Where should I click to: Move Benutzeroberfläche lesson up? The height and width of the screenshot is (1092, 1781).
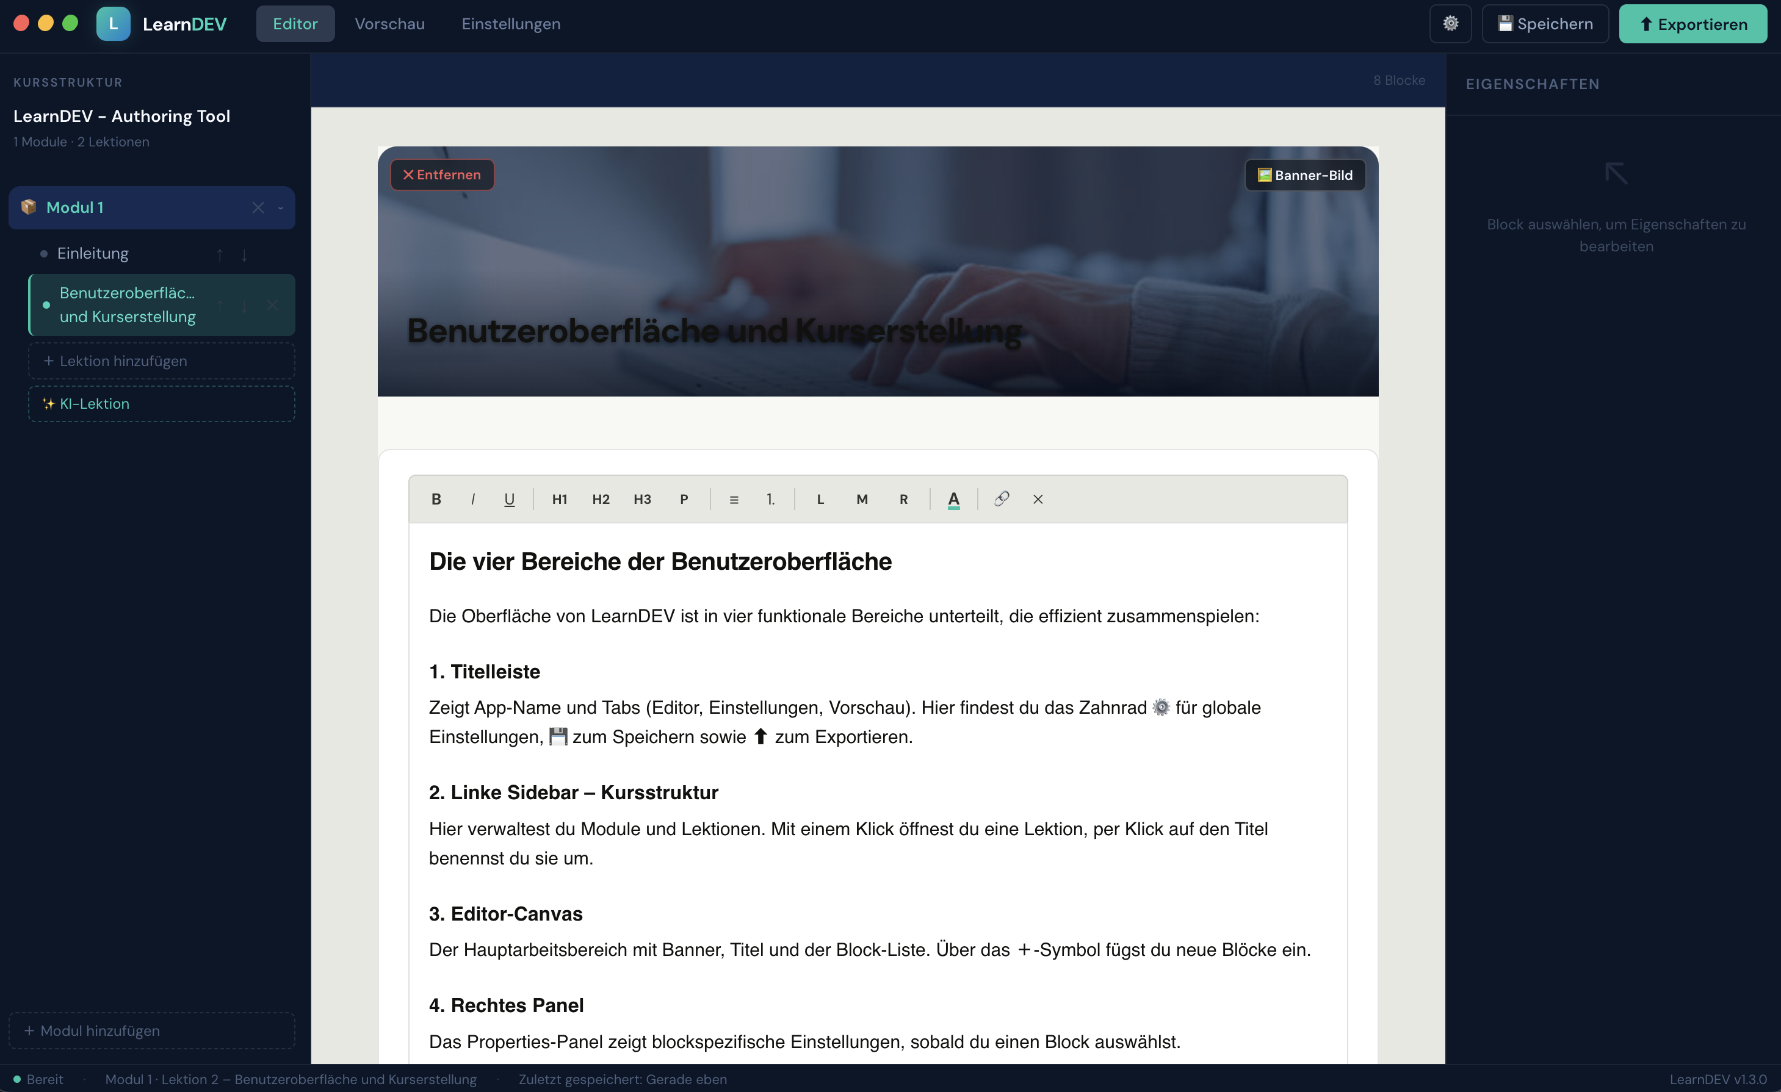(x=220, y=306)
